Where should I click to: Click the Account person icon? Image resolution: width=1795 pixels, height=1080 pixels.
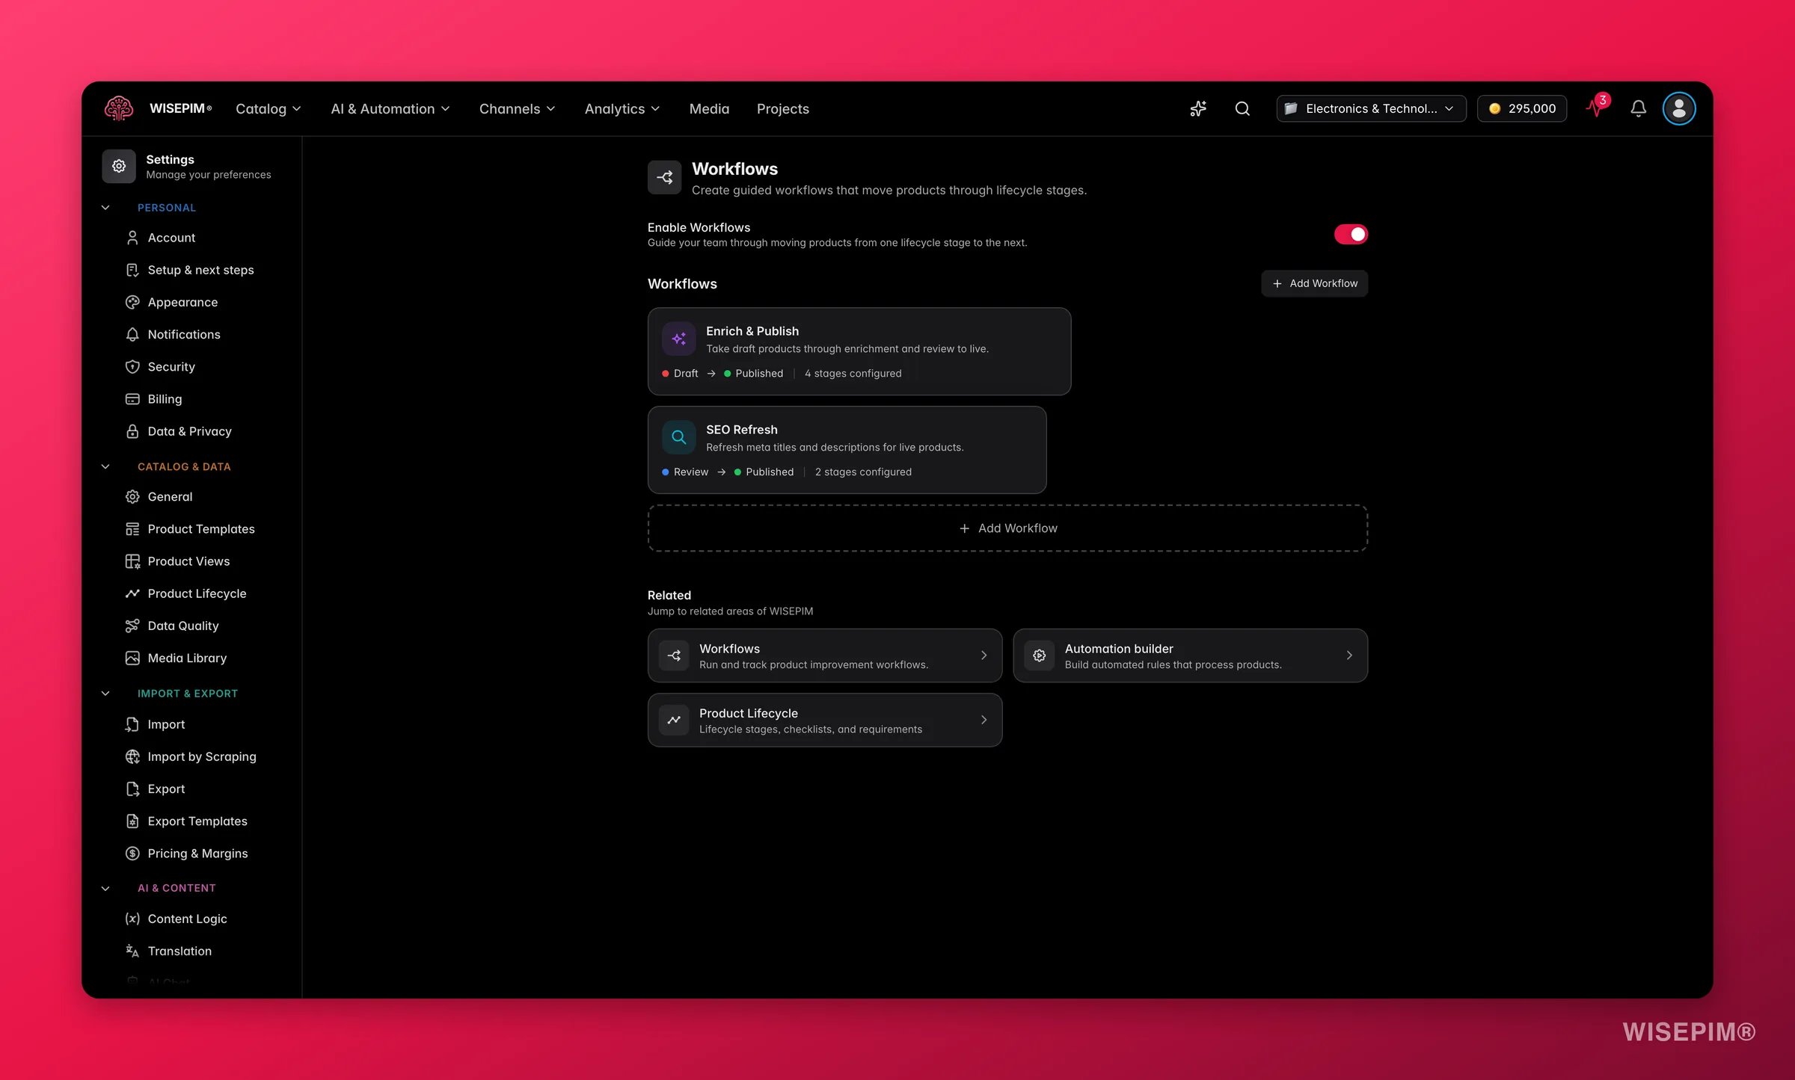(x=132, y=238)
